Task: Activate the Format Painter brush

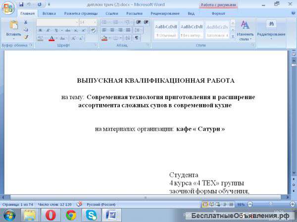Action: point(26,37)
